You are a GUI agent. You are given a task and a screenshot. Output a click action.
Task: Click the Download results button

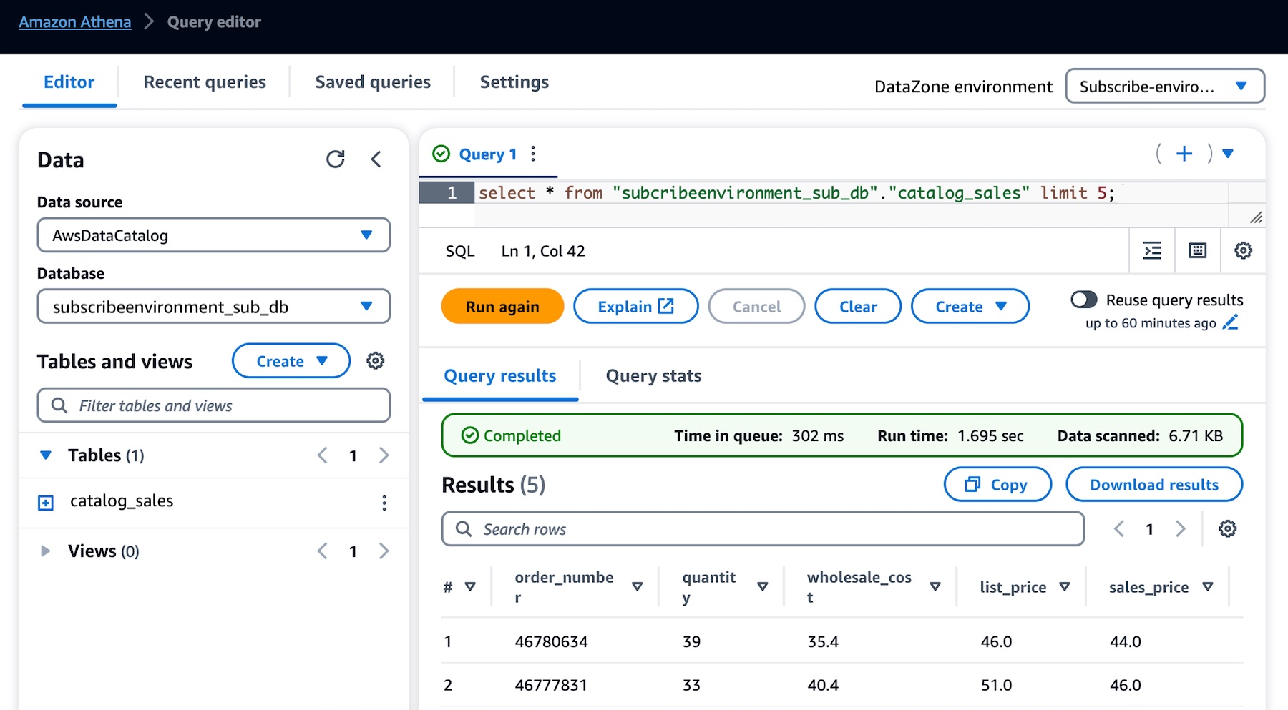[x=1154, y=485]
